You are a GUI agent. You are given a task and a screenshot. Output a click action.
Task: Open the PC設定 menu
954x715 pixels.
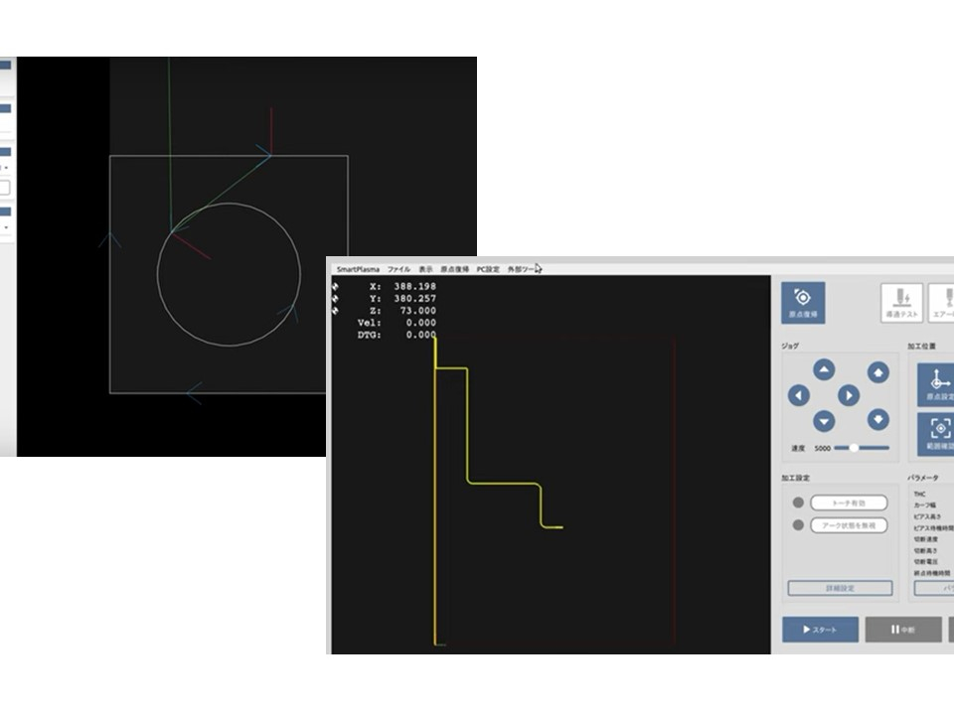pyautogui.click(x=488, y=269)
